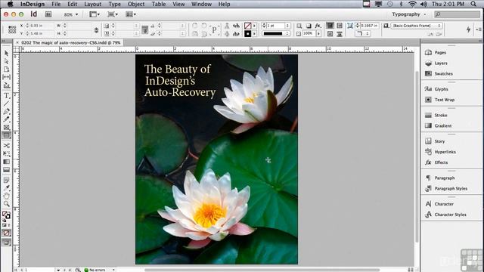Image resolution: width=484 pixels, height=272 pixels.
Task: Select the Gap tool
Action: point(7,77)
